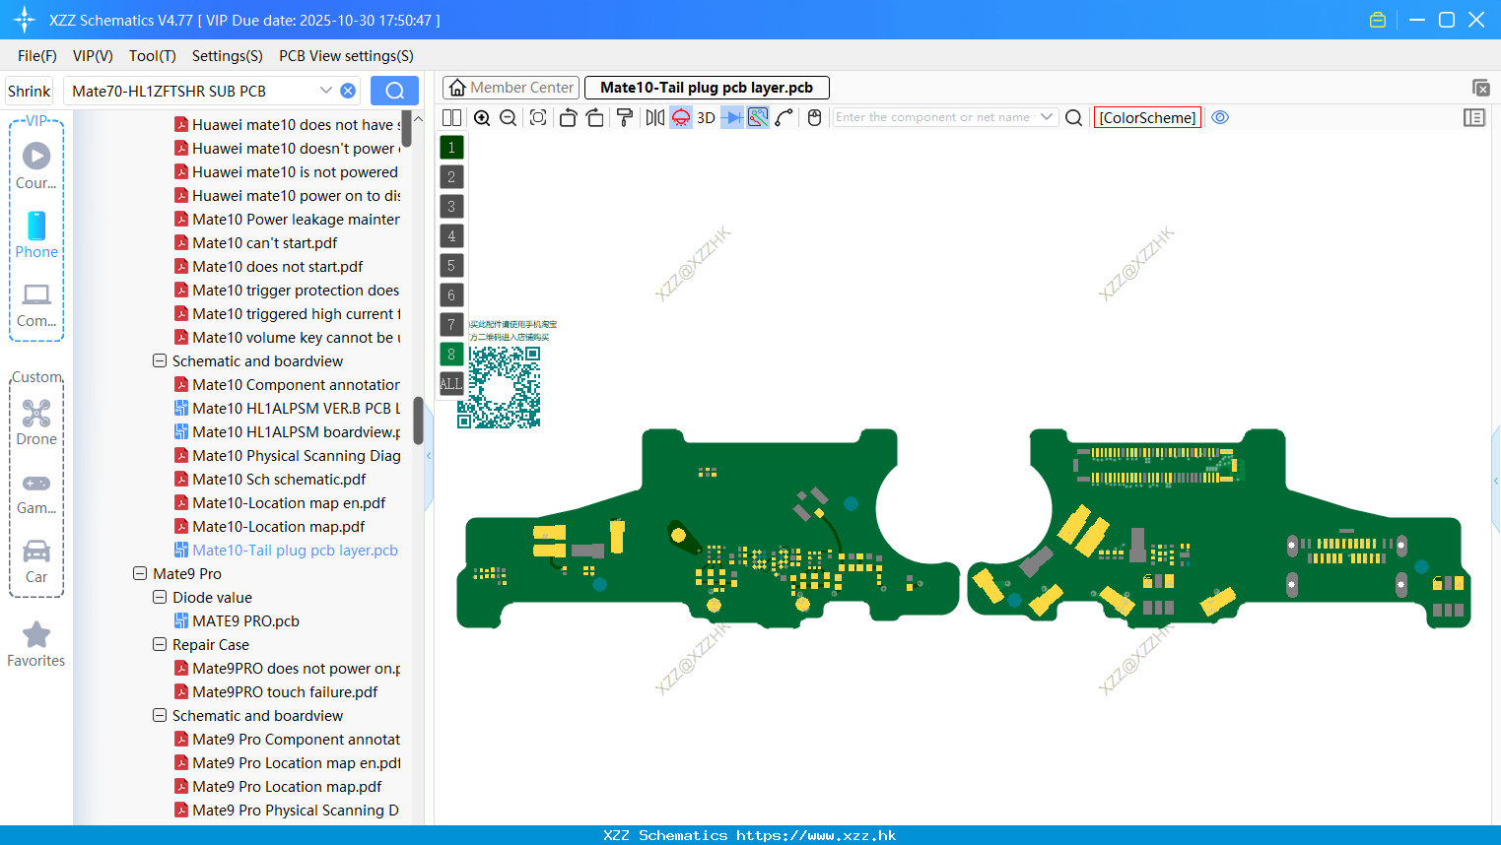Click the gift box icon in title bar
The height and width of the screenshot is (845, 1501).
tap(1378, 20)
